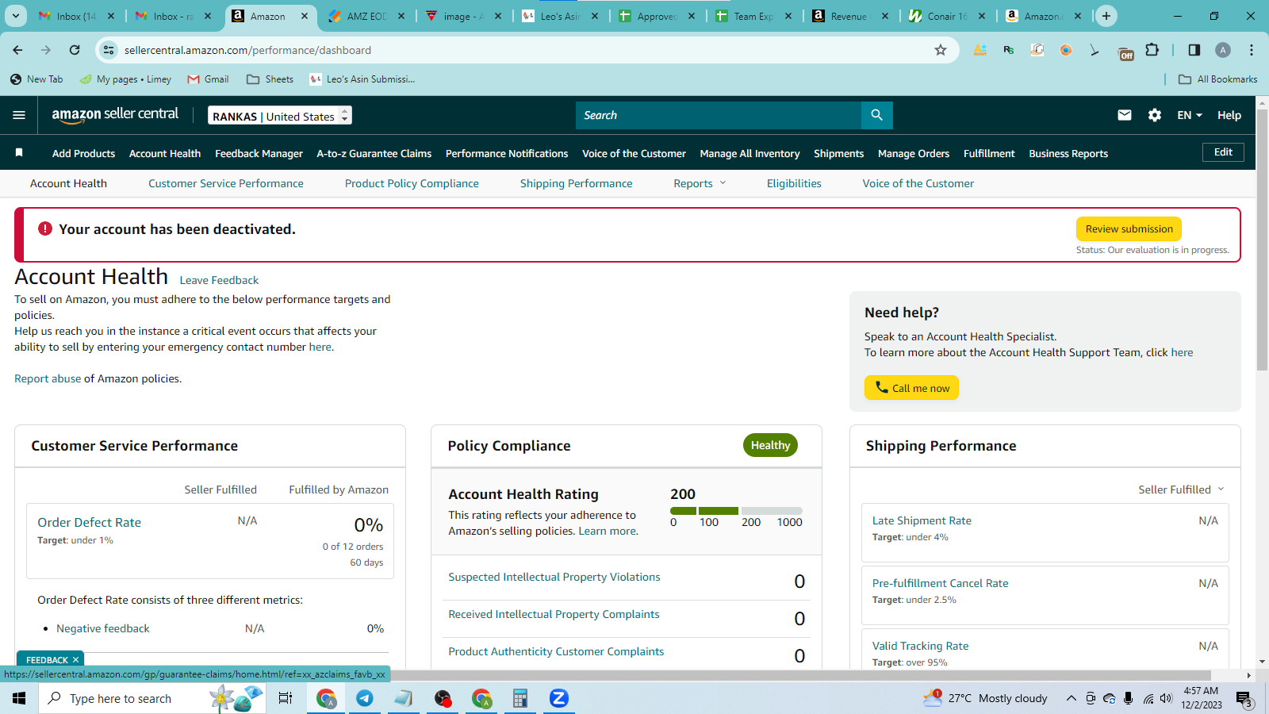Reload the Seller Central page
Screen dimensions: 1269x714
[x=75, y=50]
